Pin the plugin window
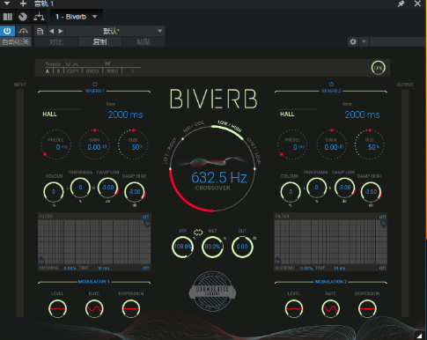The width and height of the screenshot is (427, 340). pos(401,4)
